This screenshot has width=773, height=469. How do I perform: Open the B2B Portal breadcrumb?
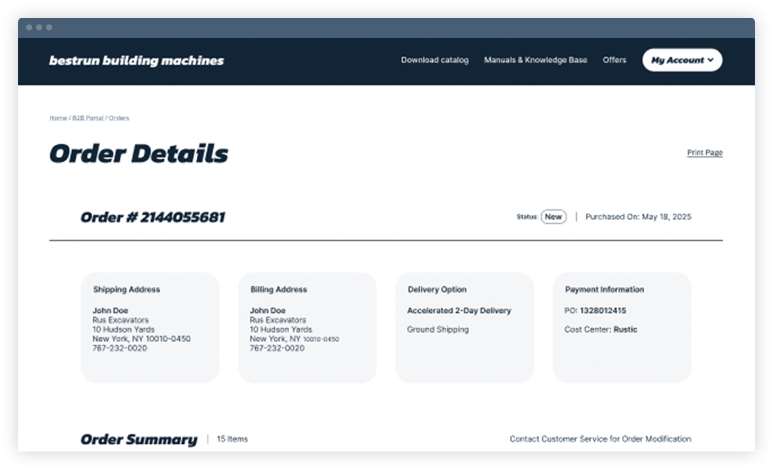click(87, 118)
